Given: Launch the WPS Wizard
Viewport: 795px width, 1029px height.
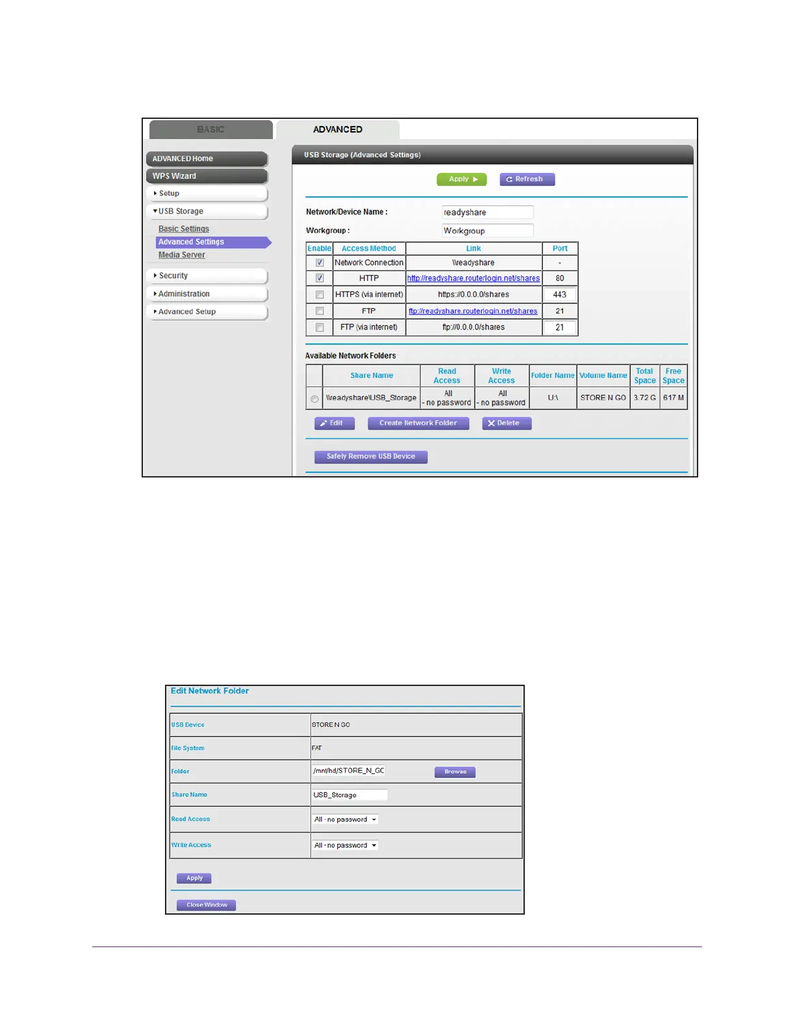Looking at the screenshot, I should [207, 176].
